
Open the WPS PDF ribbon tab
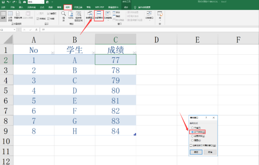click(x=99, y=7)
